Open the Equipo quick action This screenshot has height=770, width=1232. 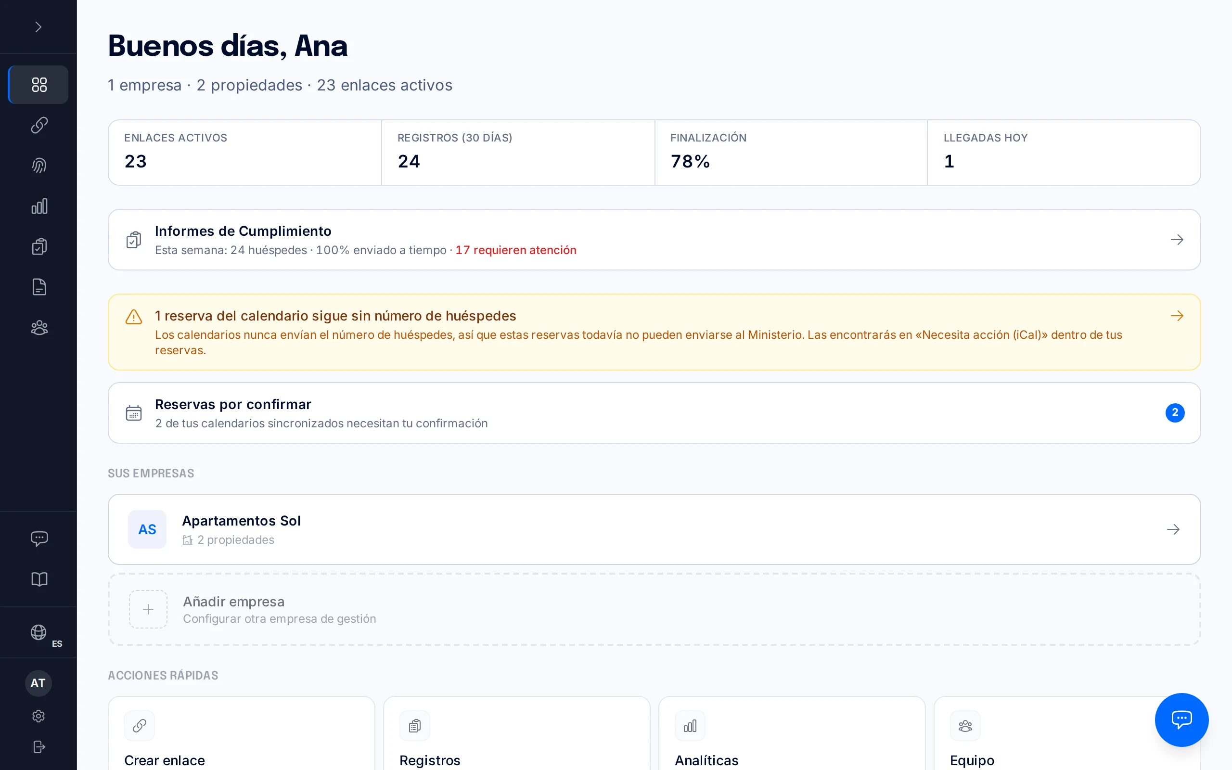pos(1067,733)
